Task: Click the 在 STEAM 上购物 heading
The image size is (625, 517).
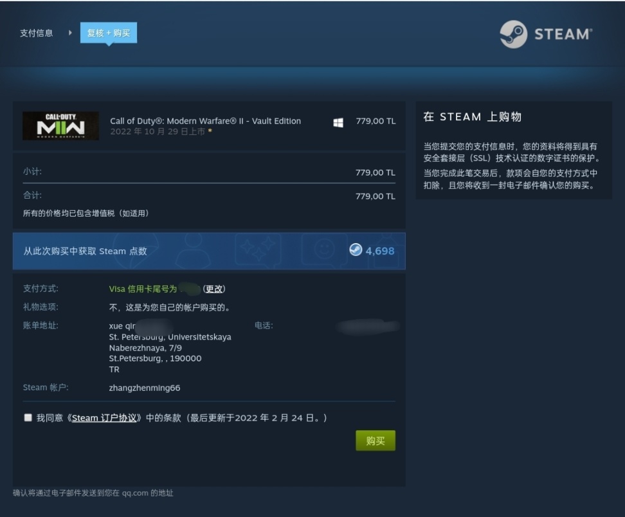Action: [x=473, y=117]
